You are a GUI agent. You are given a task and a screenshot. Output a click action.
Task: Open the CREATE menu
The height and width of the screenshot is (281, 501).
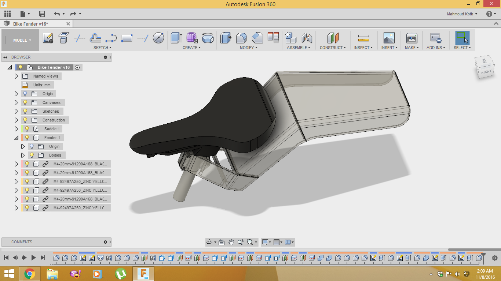click(x=191, y=48)
